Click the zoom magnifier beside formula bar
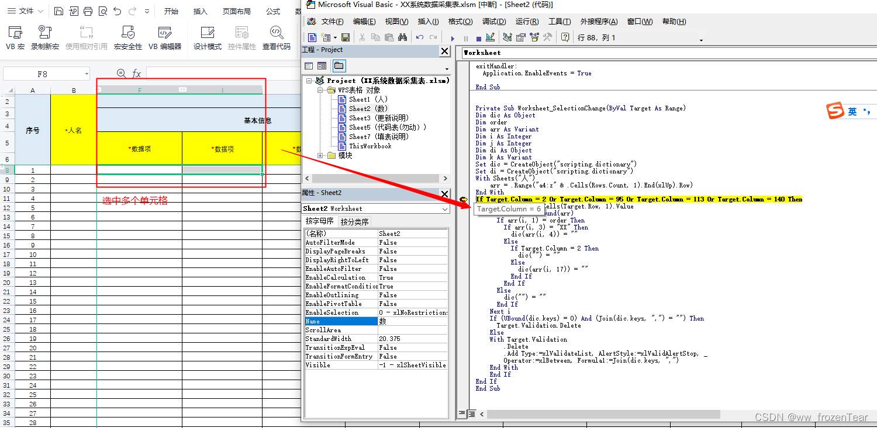 coord(121,74)
